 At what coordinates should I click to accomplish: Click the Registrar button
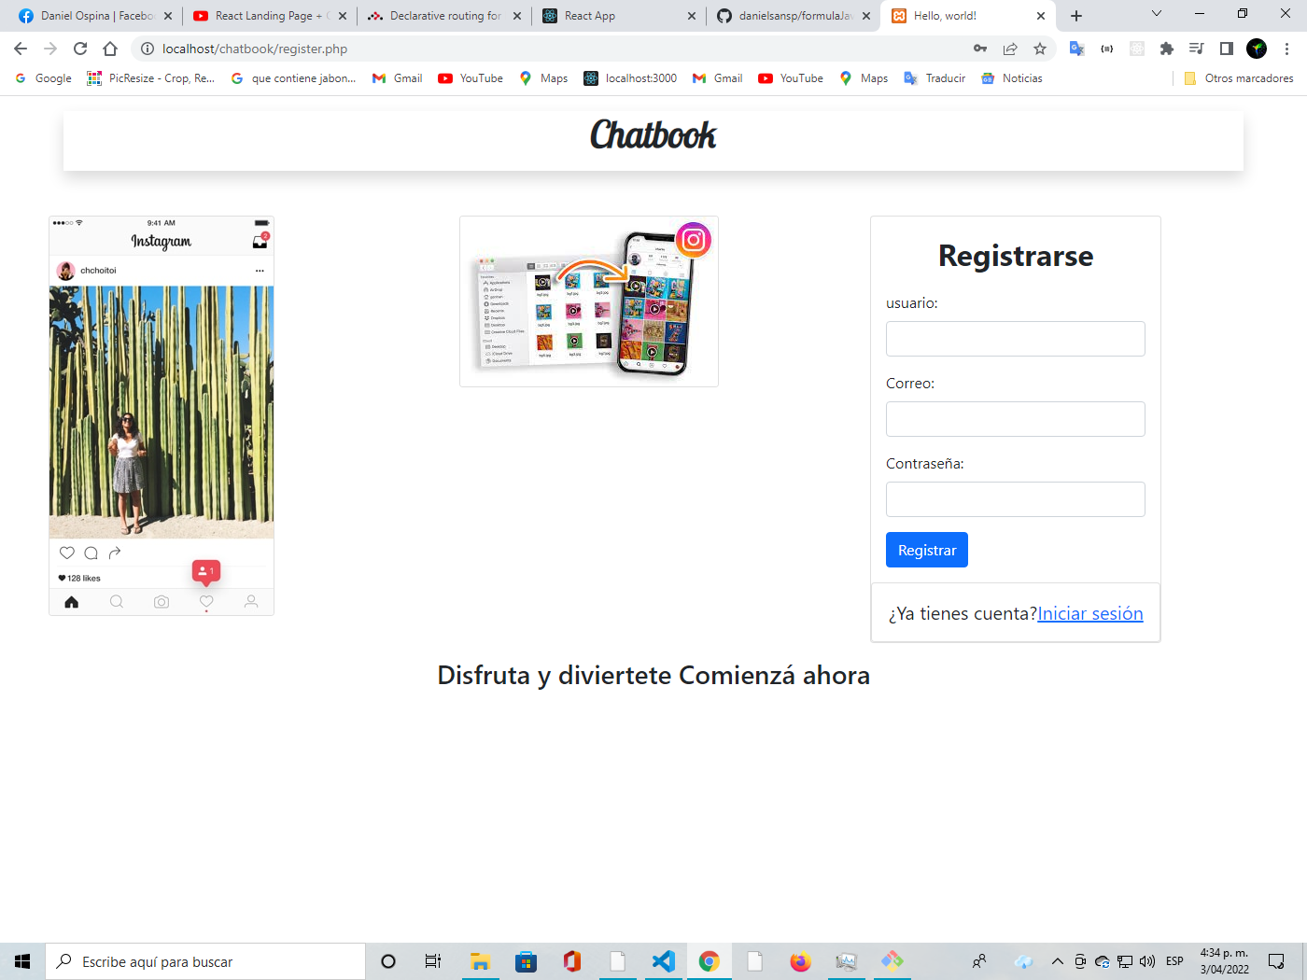(x=927, y=550)
